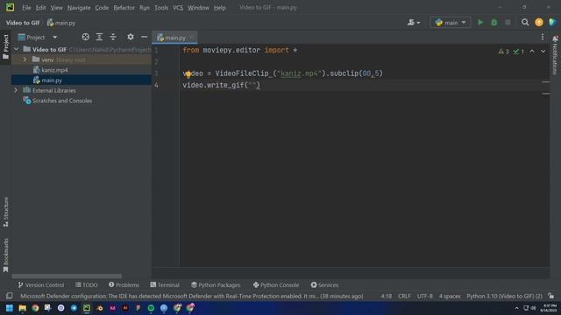
Task: Click main.py breadcrumb in navigation bar
Action: click(61, 23)
